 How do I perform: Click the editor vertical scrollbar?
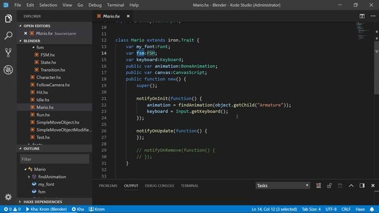tap(377, 67)
